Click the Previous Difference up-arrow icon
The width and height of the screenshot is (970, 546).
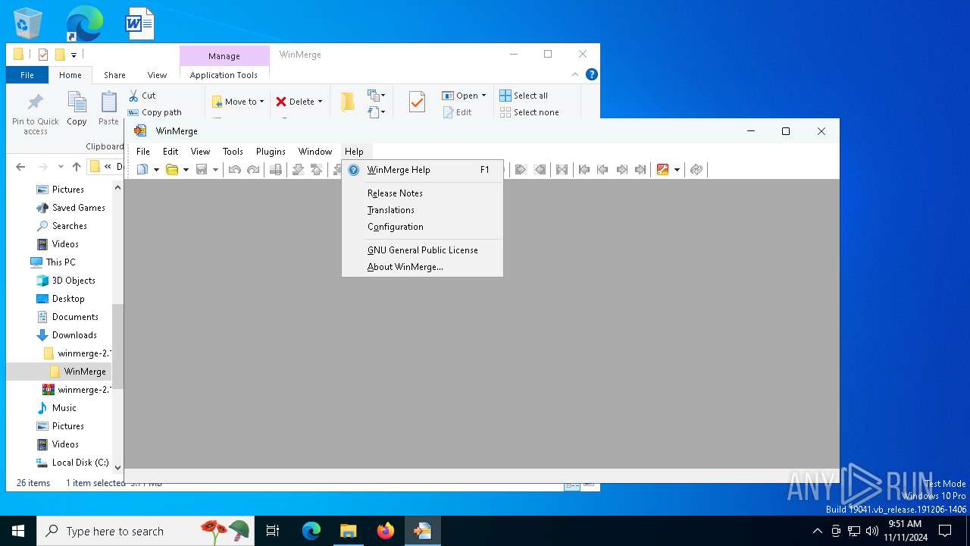point(317,170)
